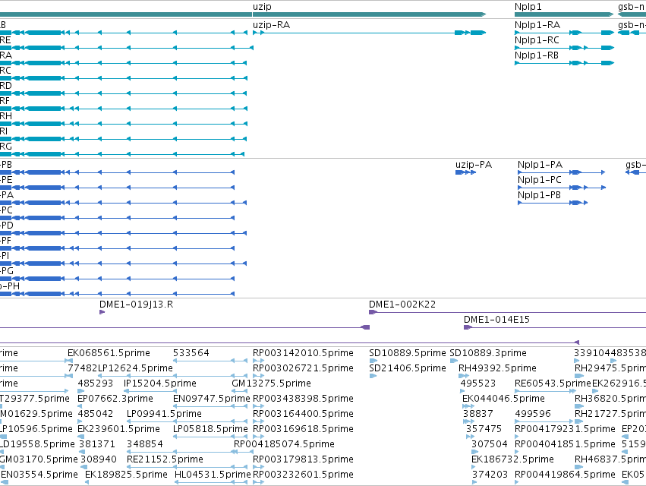Select the DME1-019J13.R clone label

137,305
